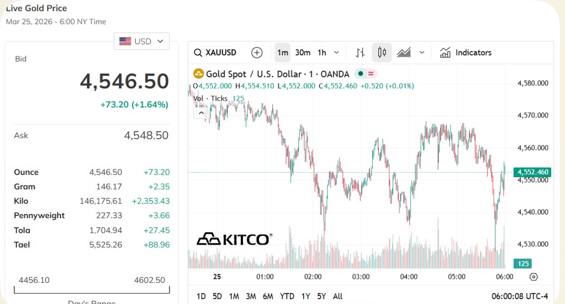Click the market status indicator pill
The height and width of the screenshot is (304, 565).
[366, 74]
